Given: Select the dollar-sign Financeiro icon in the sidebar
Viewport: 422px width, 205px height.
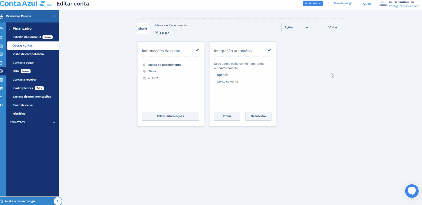Looking at the screenshot, I should [1, 71].
